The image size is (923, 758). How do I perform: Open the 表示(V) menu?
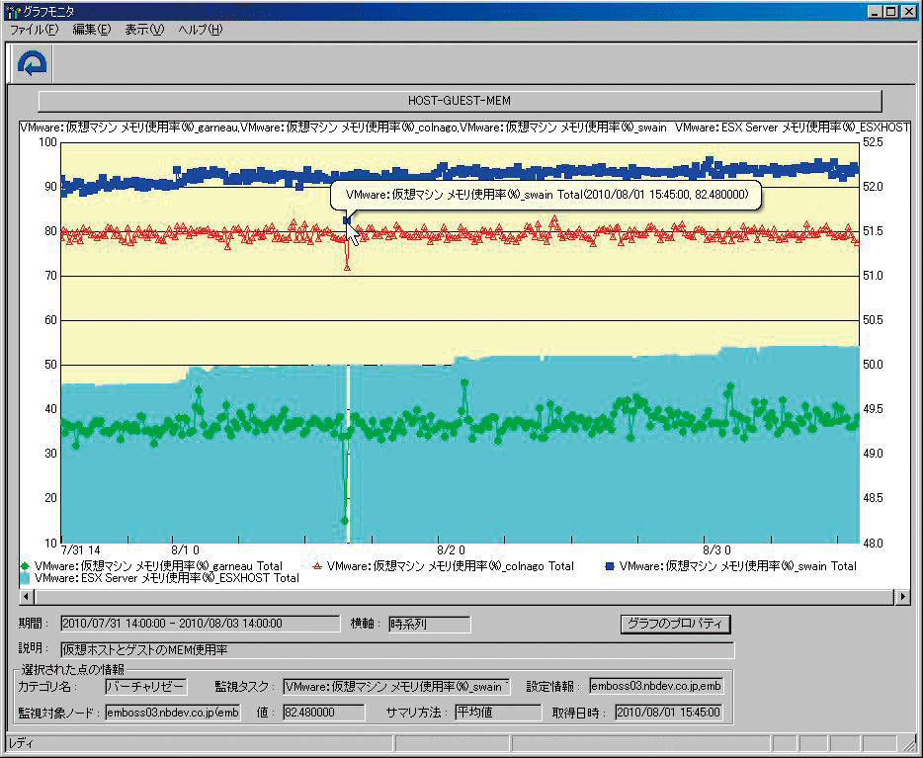coord(144,30)
